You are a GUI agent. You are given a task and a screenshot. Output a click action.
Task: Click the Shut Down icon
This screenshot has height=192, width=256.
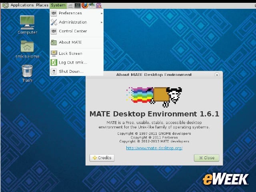click(x=54, y=71)
